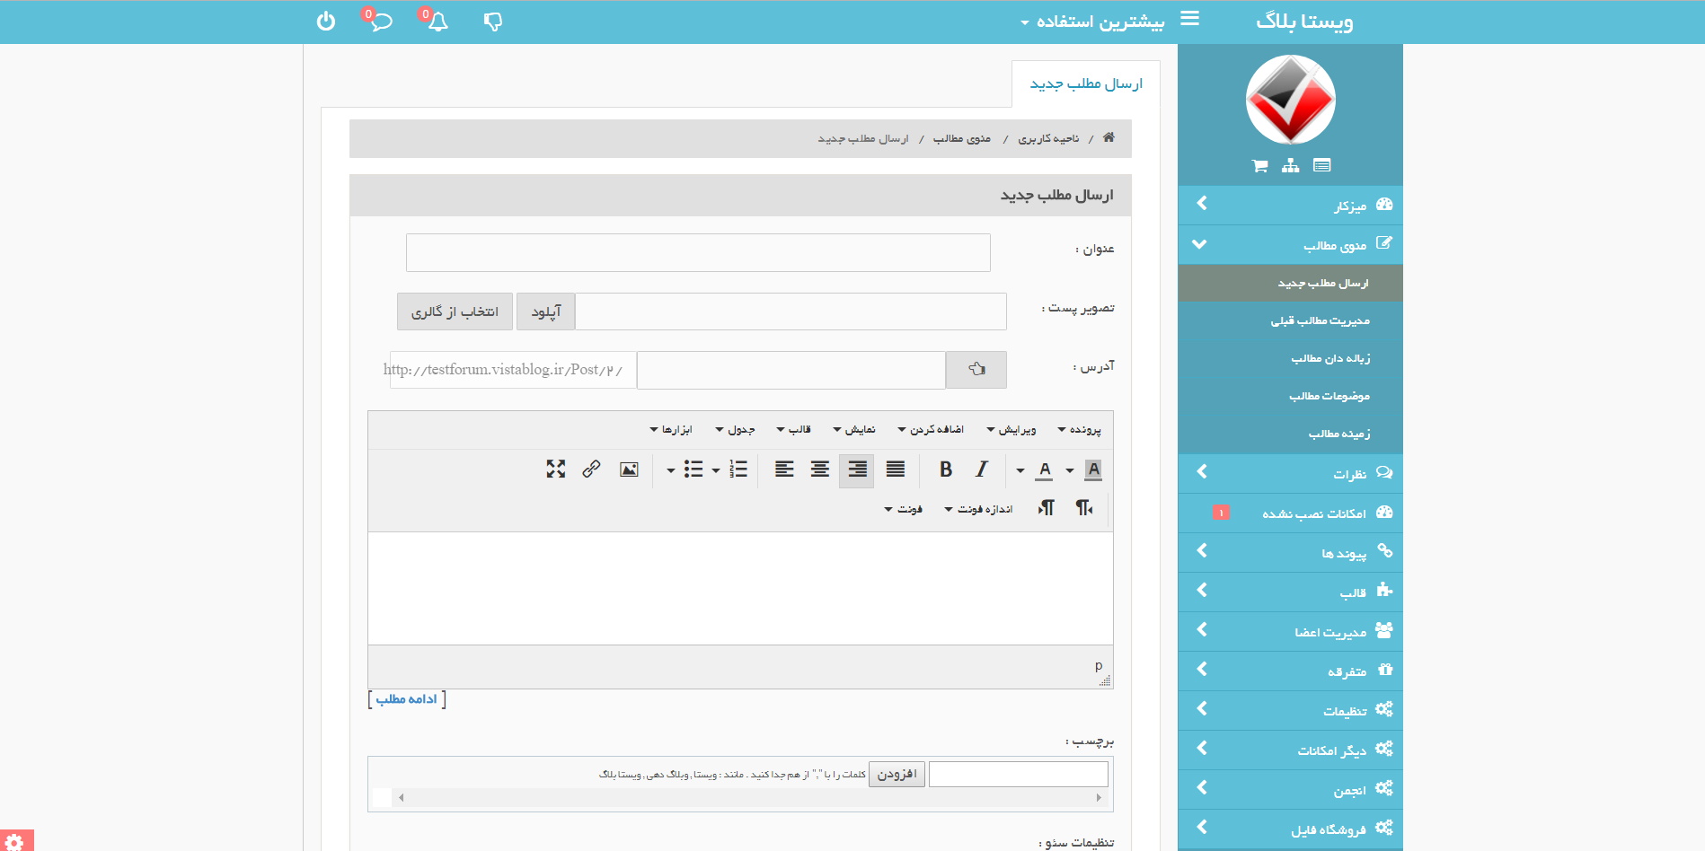The width and height of the screenshot is (1705, 851).
Task: Pick the text color swatch button
Action: point(1045,469)
